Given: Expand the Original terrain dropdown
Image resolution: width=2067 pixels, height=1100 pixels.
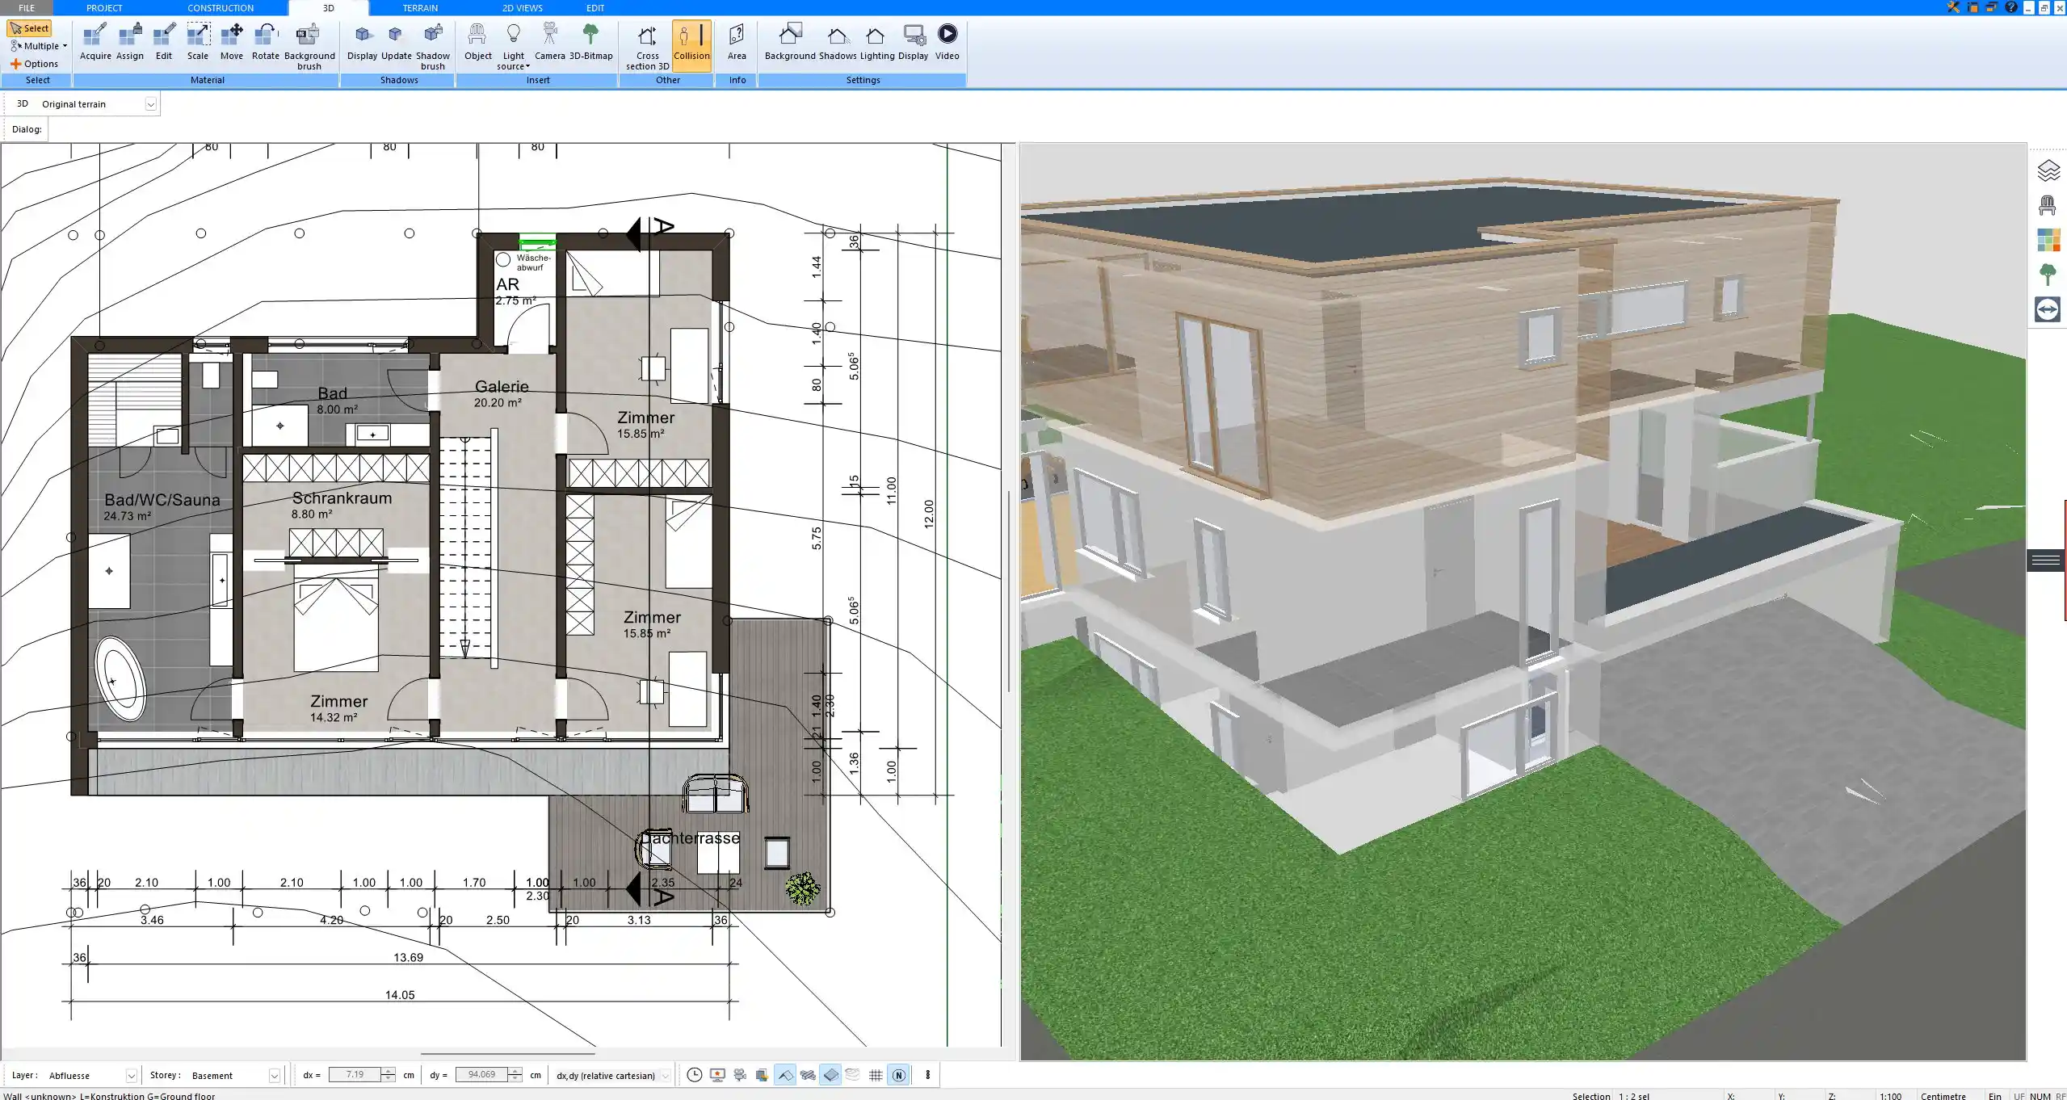Looking at the screenshot, I should click(x=150, y=104).
